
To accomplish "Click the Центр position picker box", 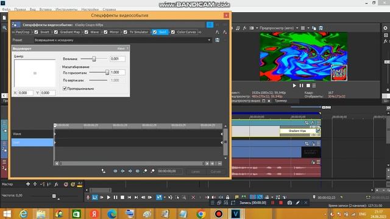I will click(35, 73).
